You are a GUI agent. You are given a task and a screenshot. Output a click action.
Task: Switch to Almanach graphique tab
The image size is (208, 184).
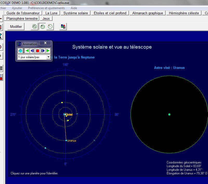coord(147,13)
